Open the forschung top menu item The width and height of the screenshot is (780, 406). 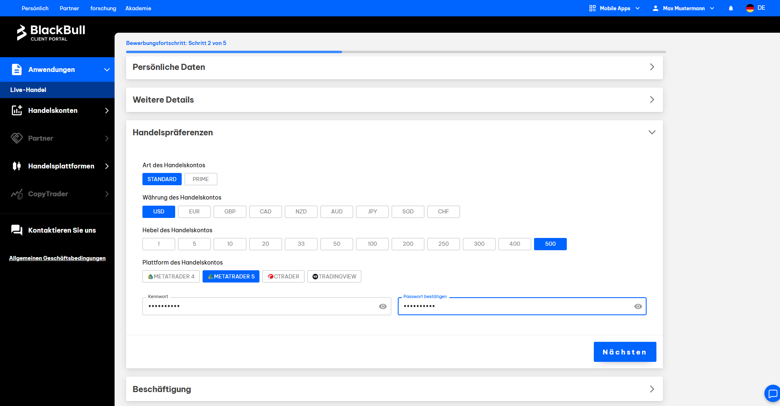103,8
